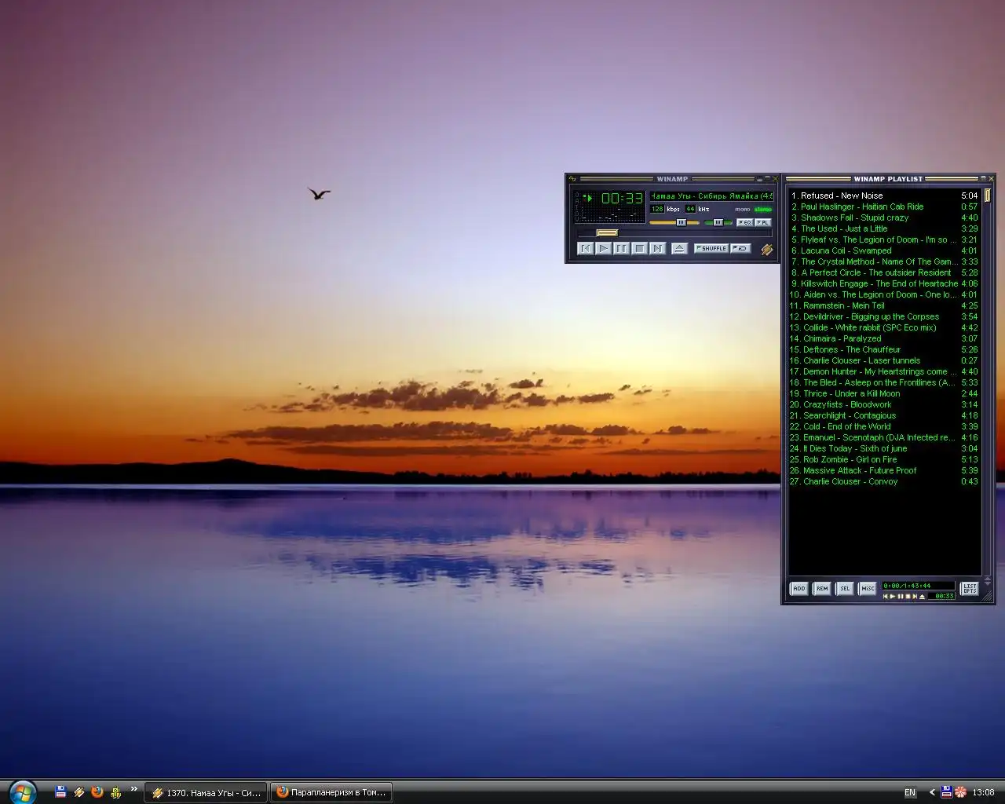Open Firefox from the quick launch bar
This screenshot has width=1005, height=804.
[x=97, y=792]
